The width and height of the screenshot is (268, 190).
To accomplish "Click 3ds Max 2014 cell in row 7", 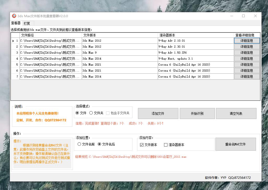I will pyautogui.click(x=120, y=77).
